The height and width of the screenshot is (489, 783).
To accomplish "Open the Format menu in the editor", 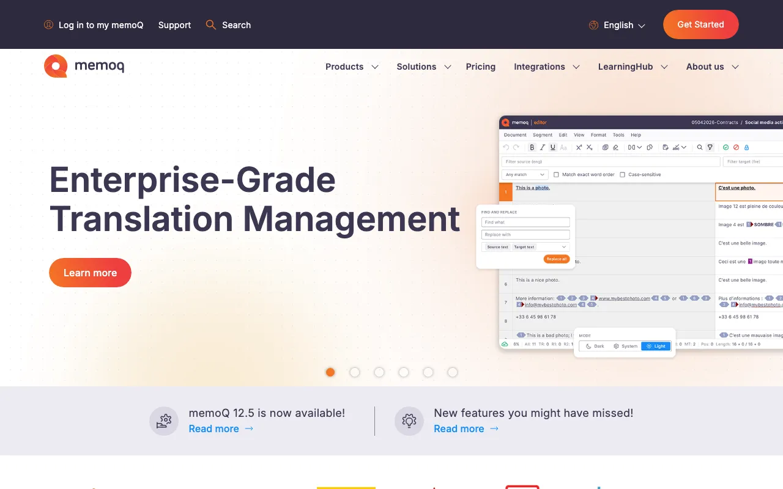I will [x=599, y=135].
